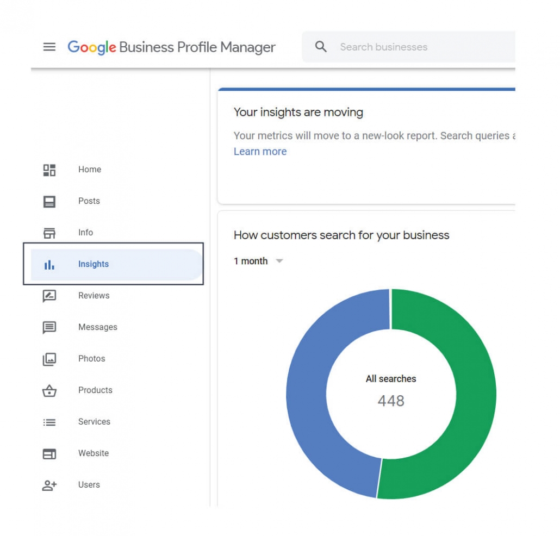Click the Posts icon
Viewport: 560px width, 536px height.
click(x=49, y=201)
